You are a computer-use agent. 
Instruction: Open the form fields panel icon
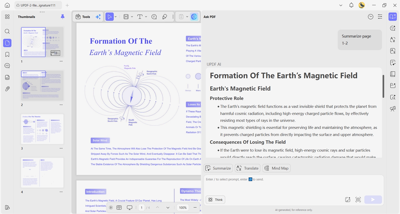[7, 77]
